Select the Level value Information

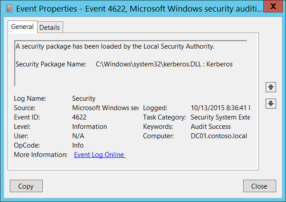click(x=90, y=127)
